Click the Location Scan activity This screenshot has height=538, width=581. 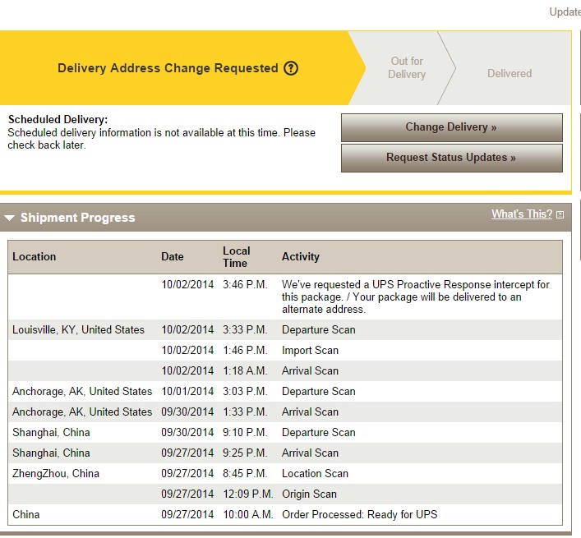coord(315,474)
